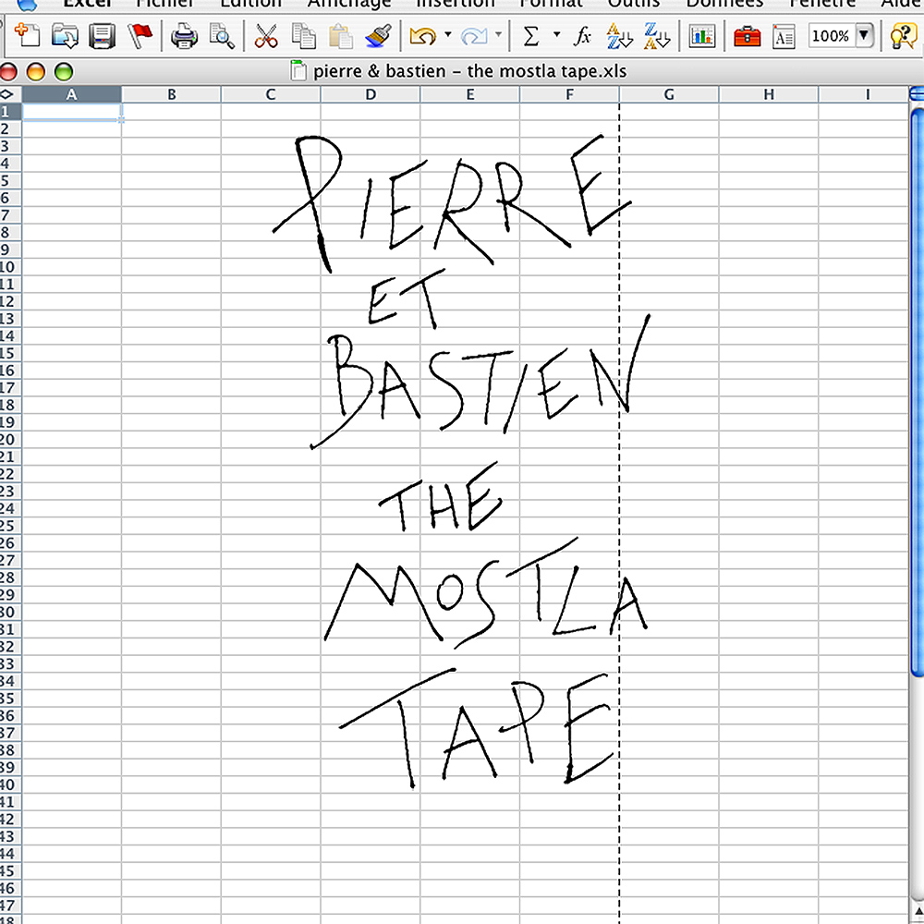This screenshot has width=924, height=924.
Task: Open the fx function wizard
Action: pyautogui.click(x=582, y=36)
